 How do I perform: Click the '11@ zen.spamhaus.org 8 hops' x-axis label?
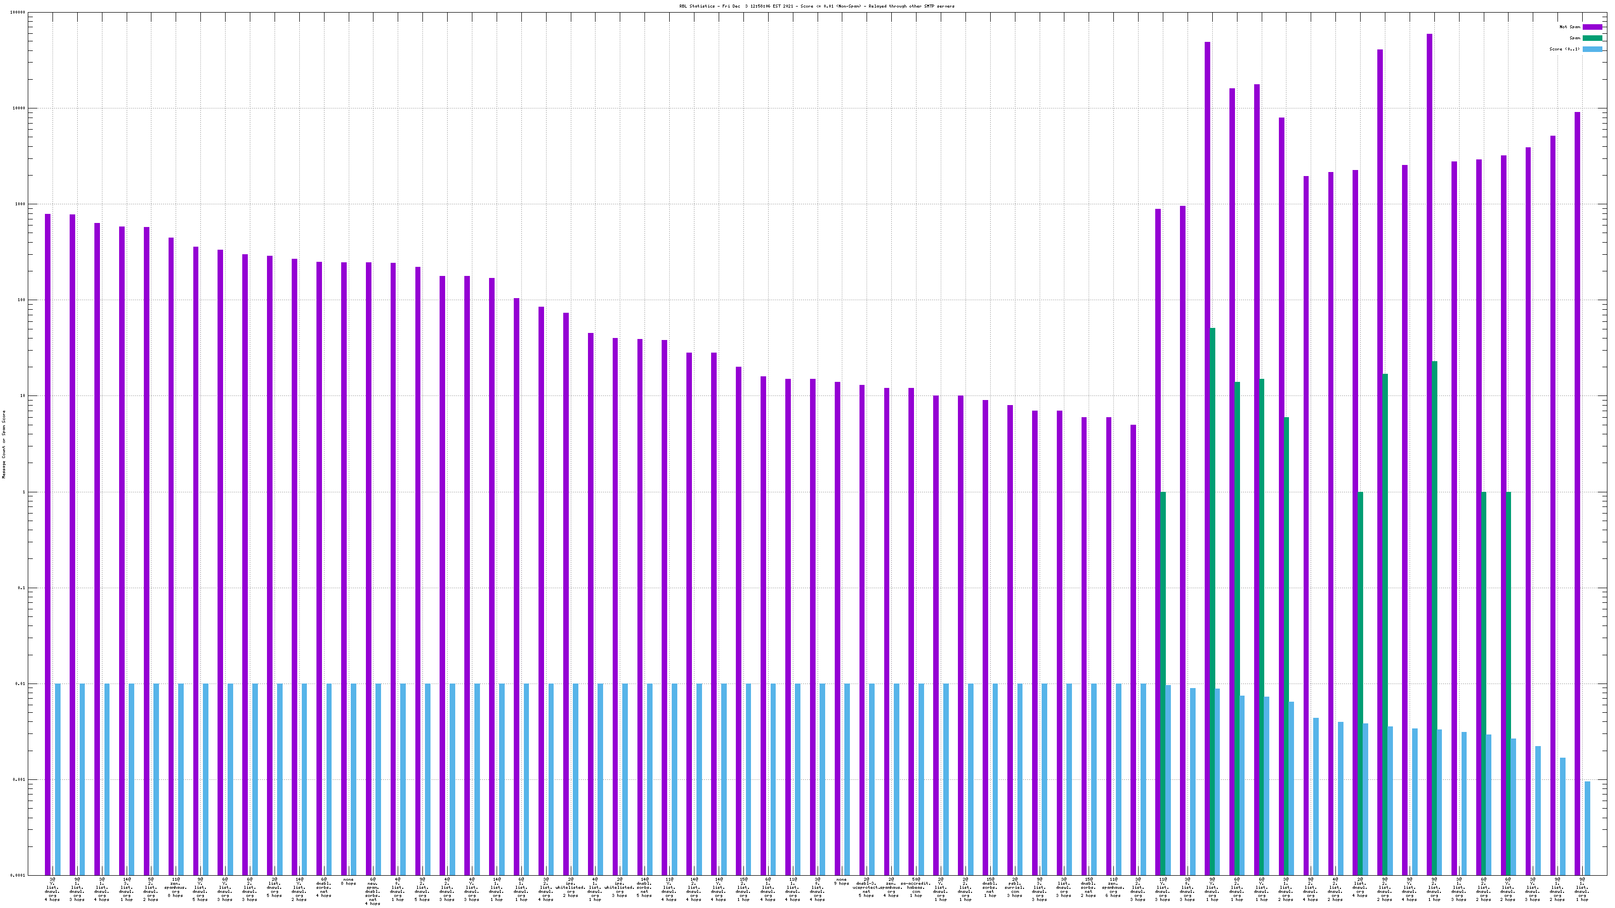(176, 887)
